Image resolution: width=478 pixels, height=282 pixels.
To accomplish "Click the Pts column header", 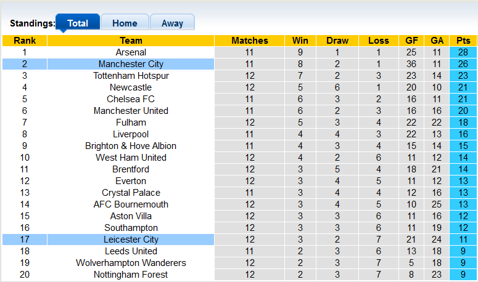I will (463, 41).
